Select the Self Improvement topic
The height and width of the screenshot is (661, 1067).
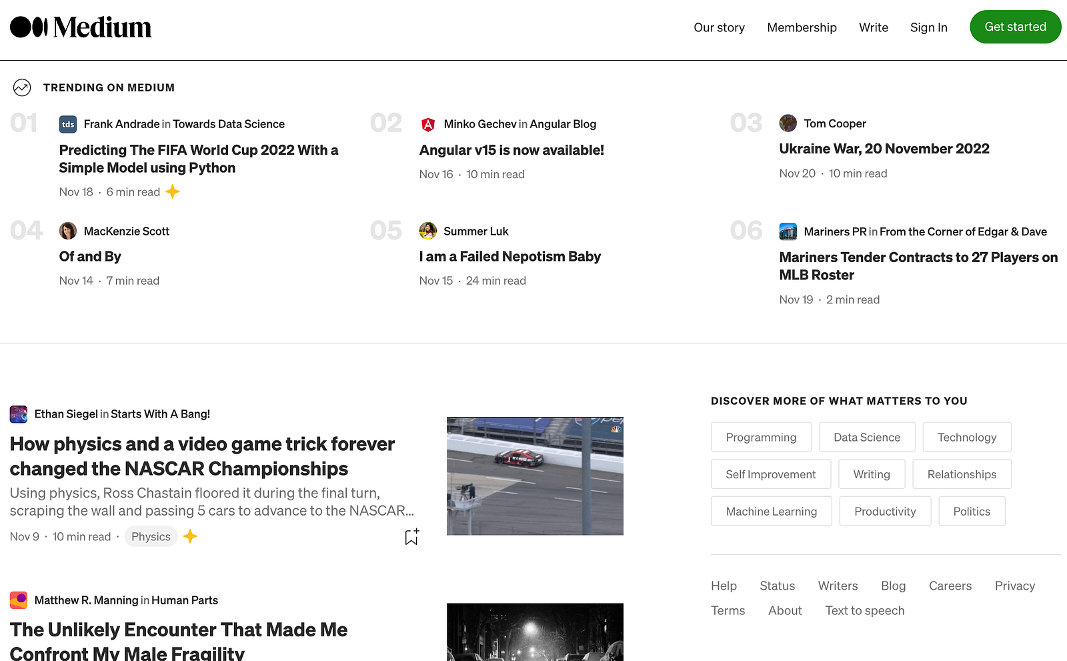(x=771, y=474)
